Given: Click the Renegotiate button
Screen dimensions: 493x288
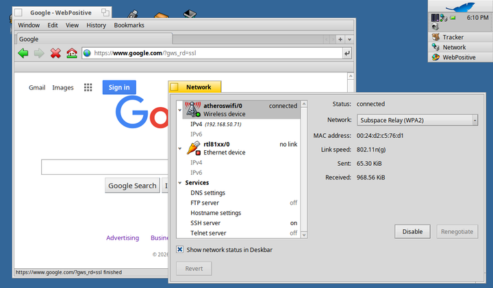Looking at the screenshot, I should [457, 231].
